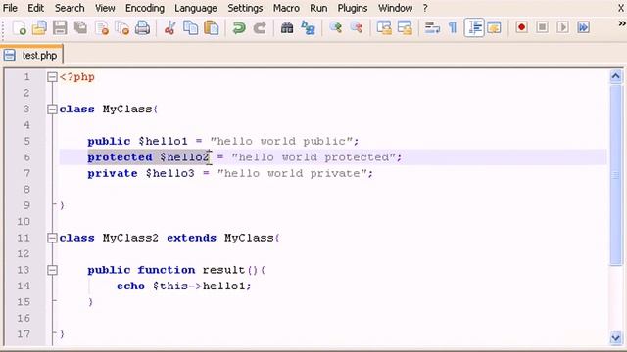This screenshot has width=627, height=352.
Task: Click the Save All icon
Action: (80, 28)
